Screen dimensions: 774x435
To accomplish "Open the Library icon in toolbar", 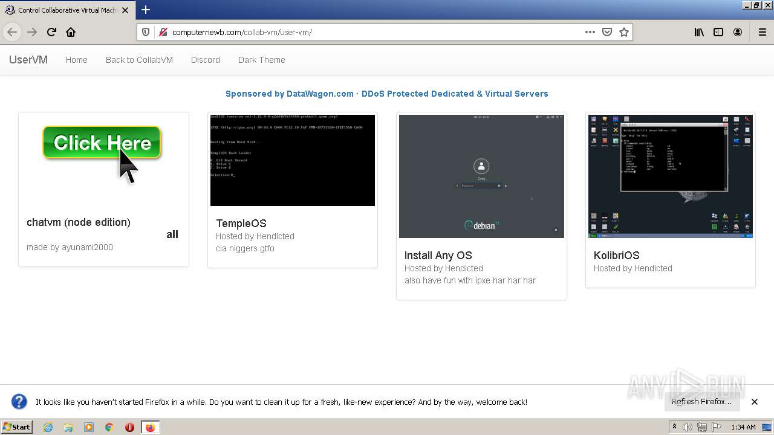I will pyautogui.click(x=699, y=32).
